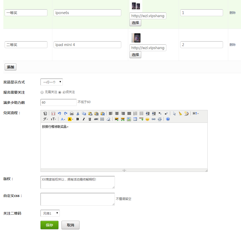Expand the H1 heading dropdown in editor
This screenshot has width=241, height=233.
pos(196,114)
